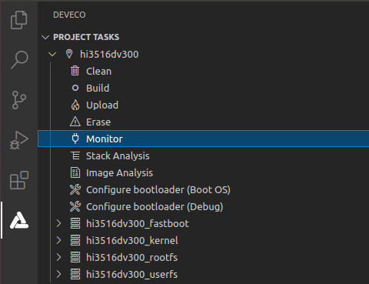Run the Build task
The width and height of the screenshot is (369, 284).
(x=98, y=88)
